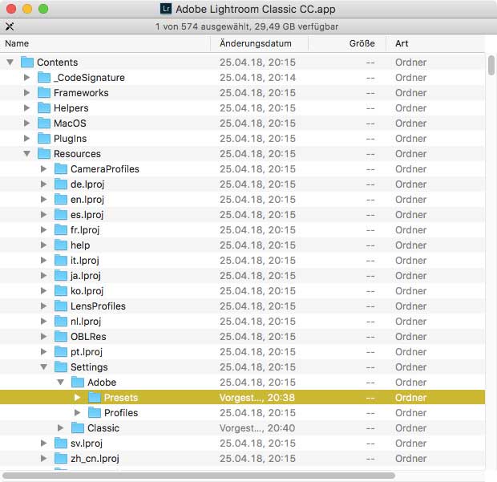Click the _CodeSignature date ending 20:14
The image size is (497, 482).
click(257, 77)
